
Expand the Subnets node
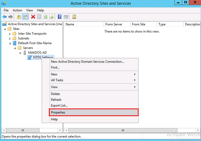(x=10, y=39)
